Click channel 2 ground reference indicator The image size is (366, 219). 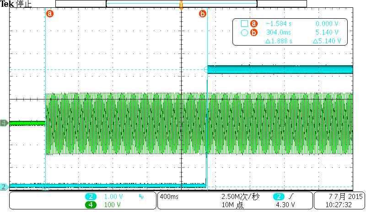point(4,187)
